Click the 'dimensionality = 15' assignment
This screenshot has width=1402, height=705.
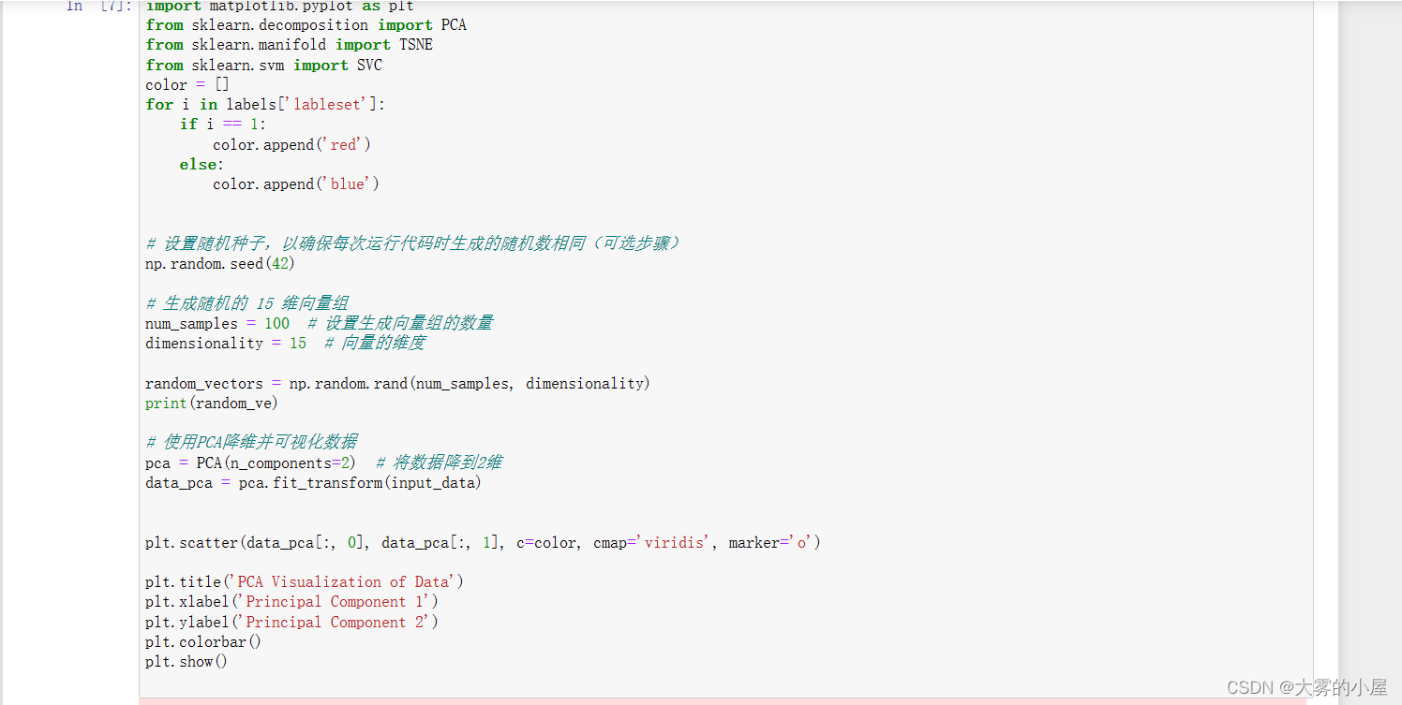226,344
